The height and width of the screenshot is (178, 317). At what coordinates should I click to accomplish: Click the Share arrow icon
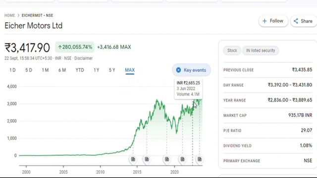[296, 21]
